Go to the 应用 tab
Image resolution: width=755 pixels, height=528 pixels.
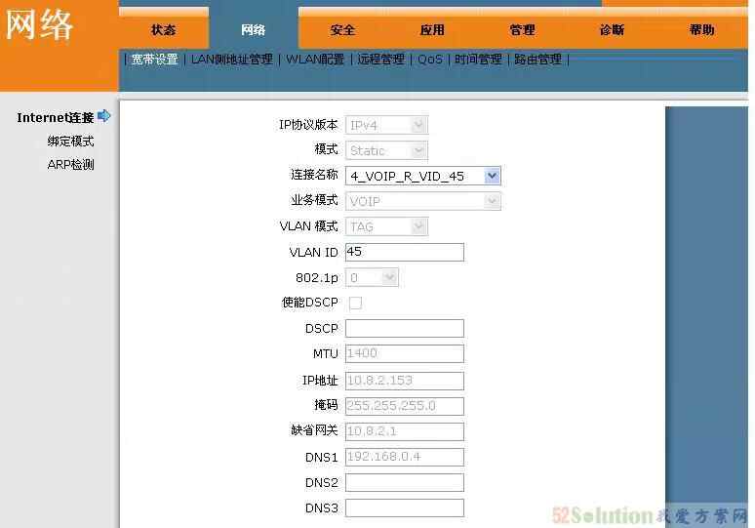[432, 30]
